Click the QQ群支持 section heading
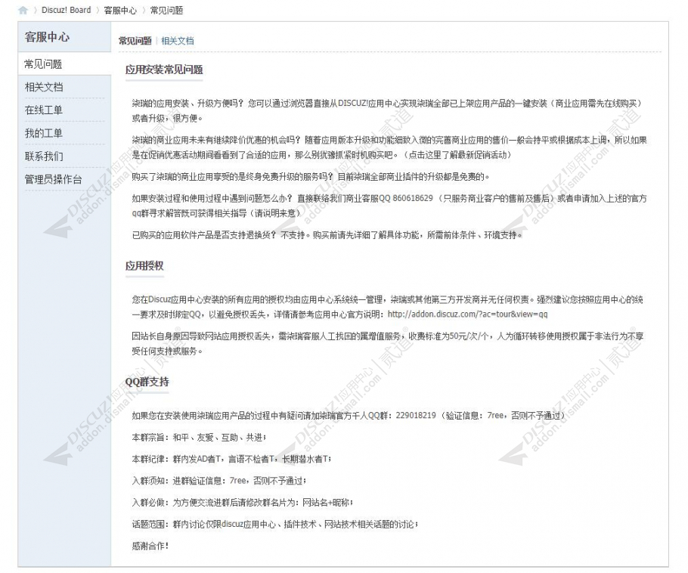Image resolution: width=688 pixels, height=573 pixels. point(147,382)
